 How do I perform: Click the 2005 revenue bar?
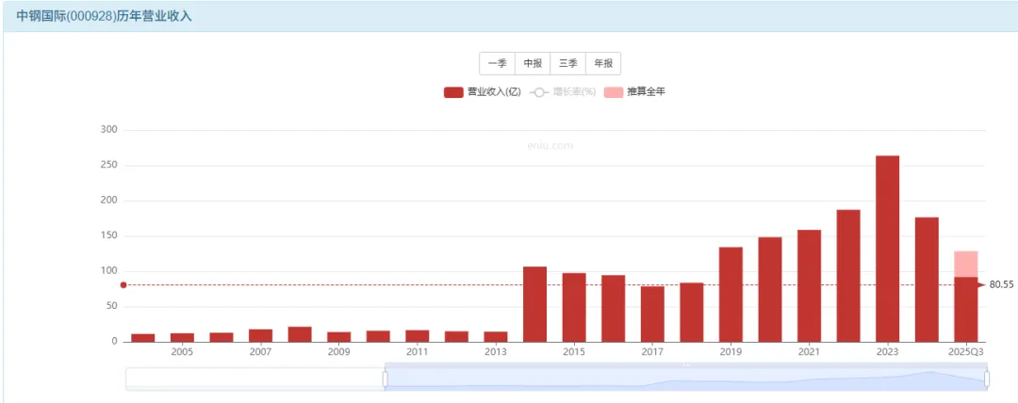(x=183, y=337)
